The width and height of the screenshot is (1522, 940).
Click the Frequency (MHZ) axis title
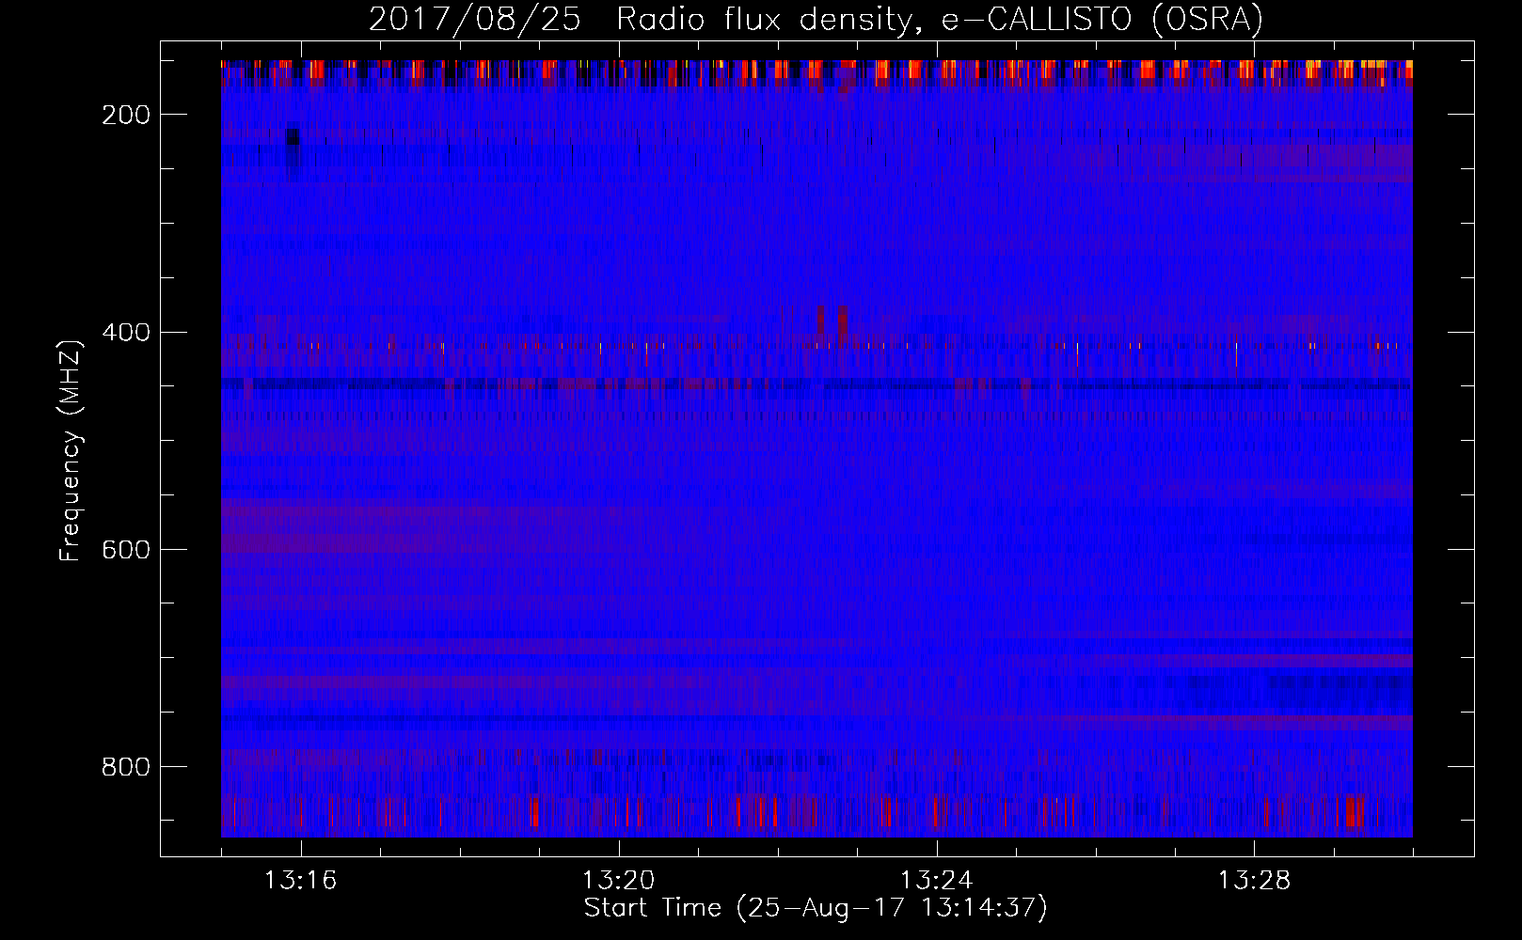click(71, 450)
